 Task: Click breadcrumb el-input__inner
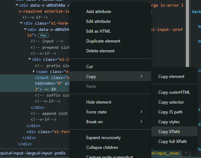(x=165, y=153)
